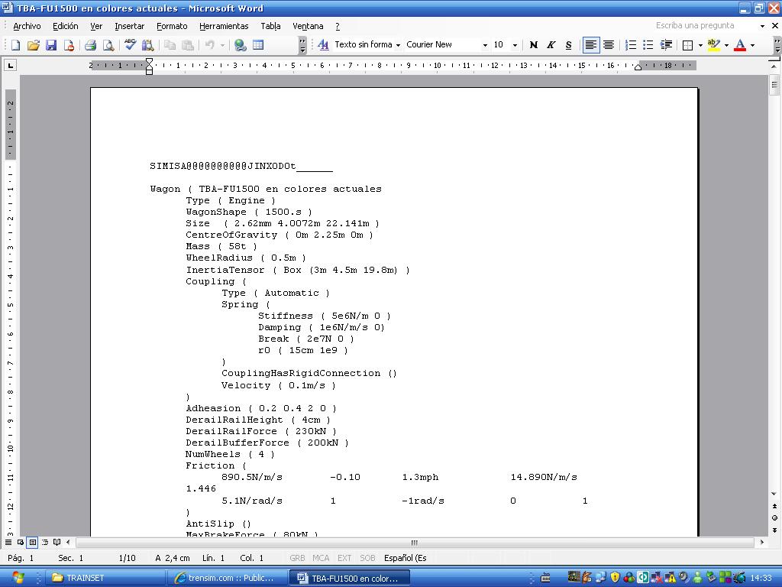Click the Print icon
Screen dimensions: 782x587
[x=90, y=45]
